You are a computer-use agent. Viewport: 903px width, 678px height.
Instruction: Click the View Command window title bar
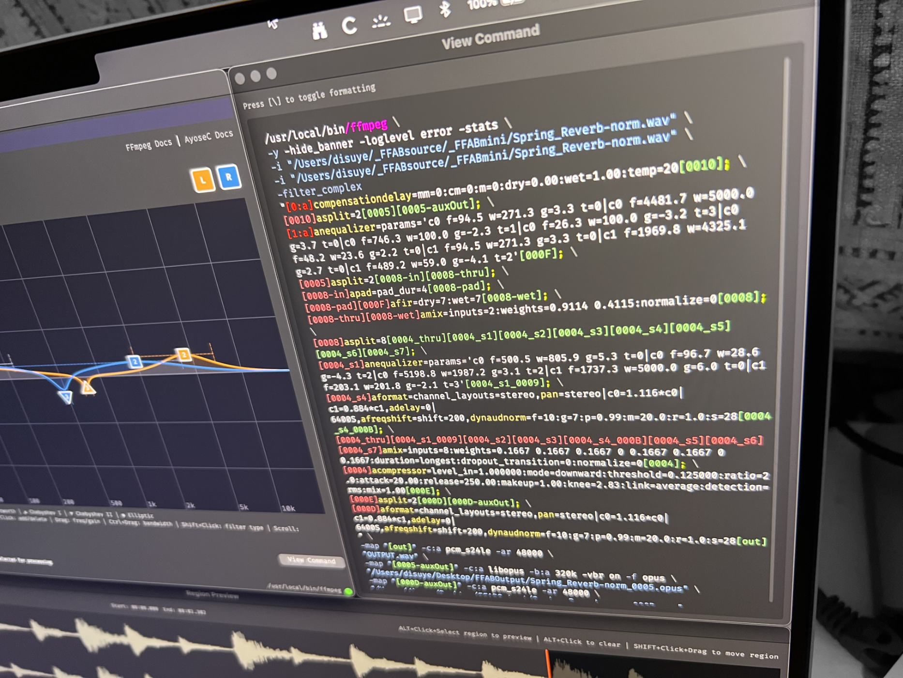490,37
